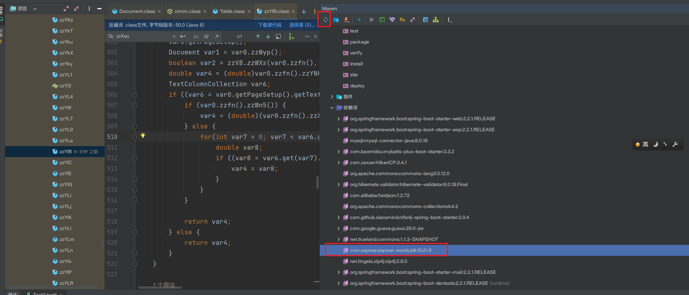Click the search field containing zzXyu

[143, 36]
